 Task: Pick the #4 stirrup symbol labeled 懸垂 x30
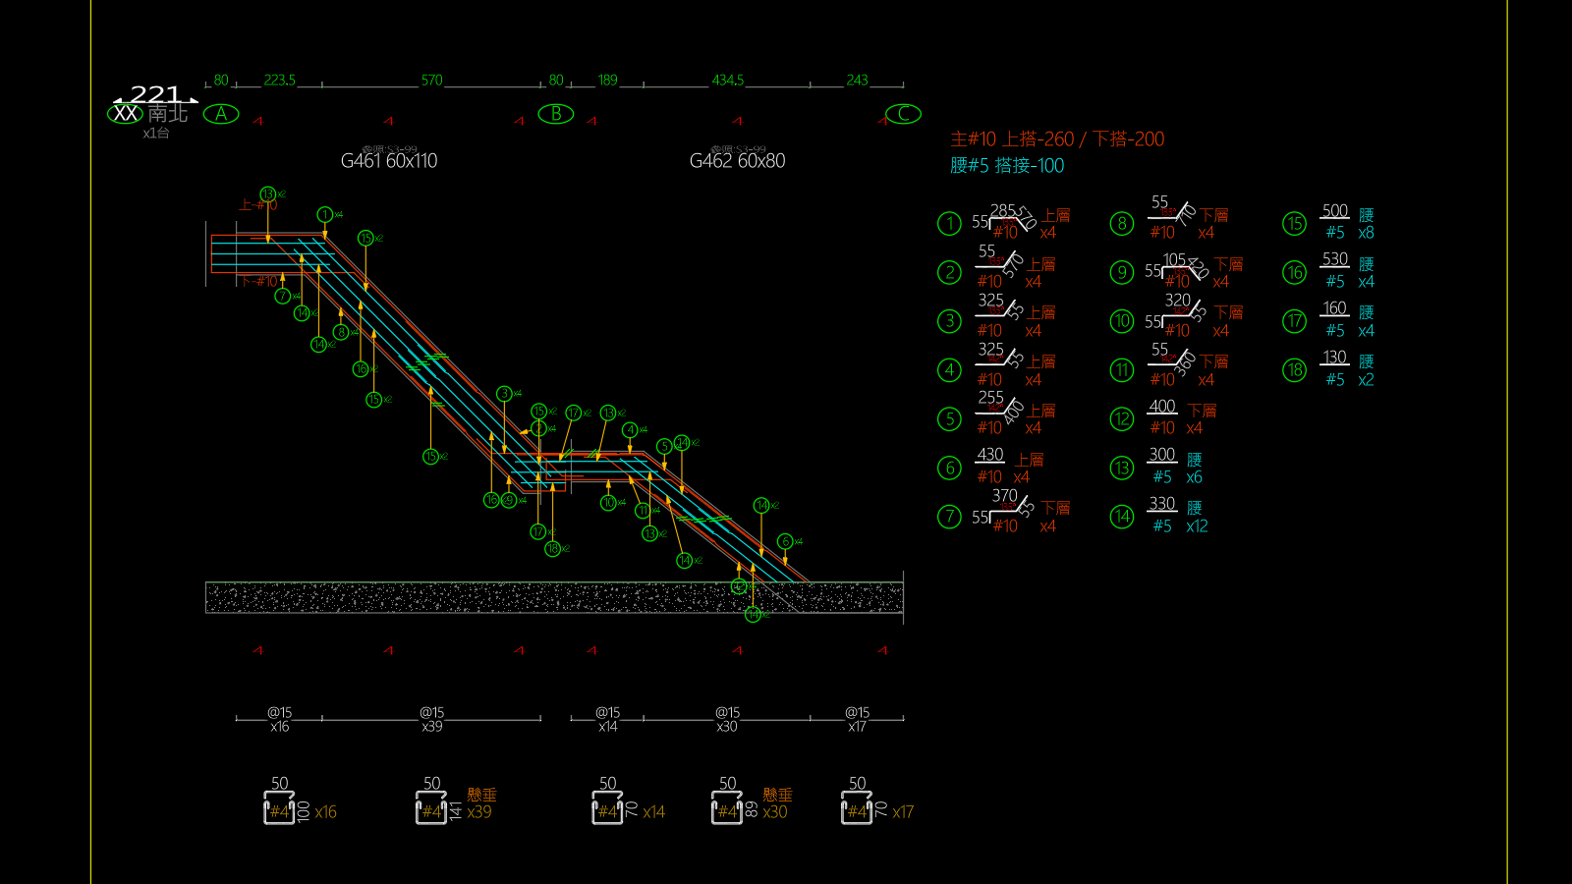[727, 809]
